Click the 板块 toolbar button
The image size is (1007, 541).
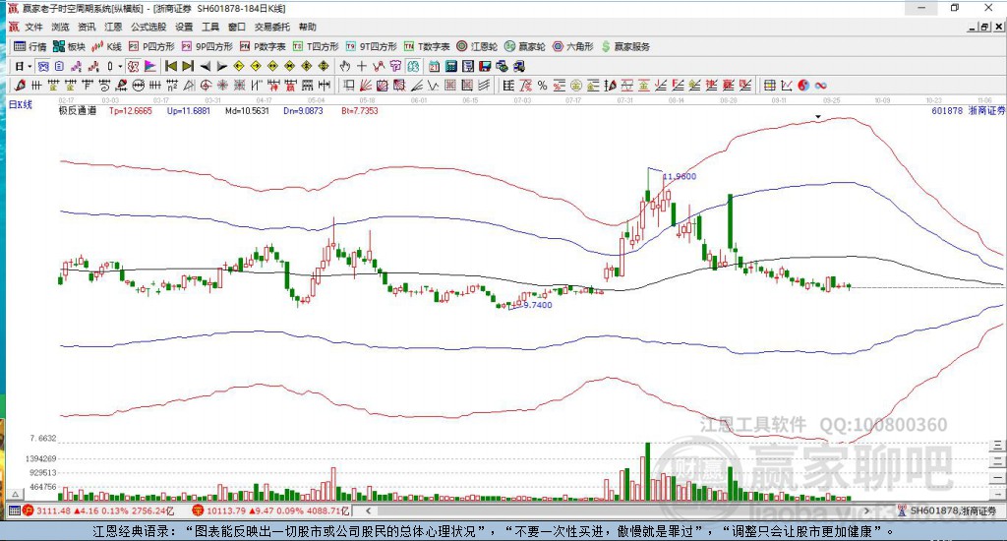click(69, 46)
